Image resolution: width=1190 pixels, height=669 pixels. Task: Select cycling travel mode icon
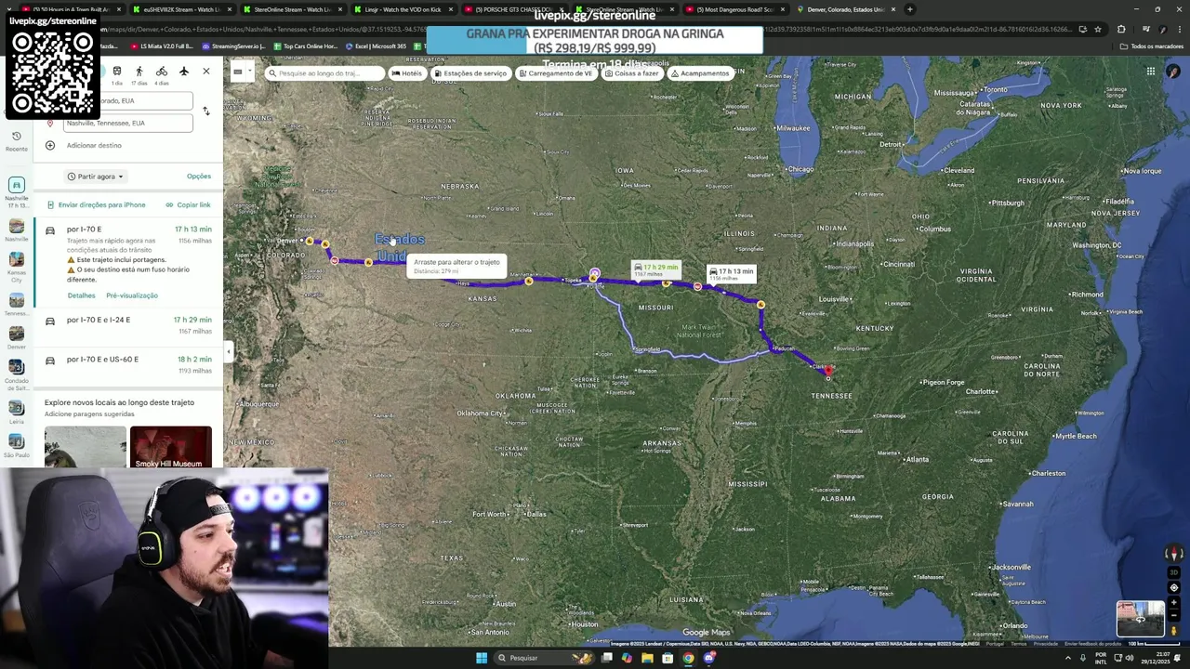click(x=162, y=72)
